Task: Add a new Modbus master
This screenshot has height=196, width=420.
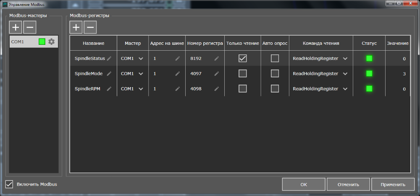Action: [x=16, y=28]
